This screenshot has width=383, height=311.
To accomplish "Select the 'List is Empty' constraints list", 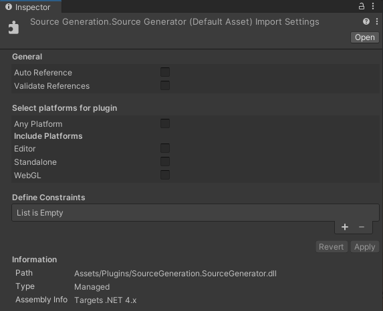I will tap(195, 213).
